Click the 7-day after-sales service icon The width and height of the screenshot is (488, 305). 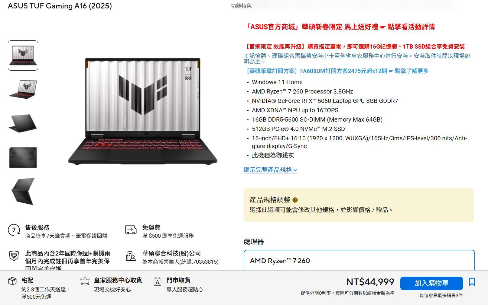pos(14,230)
